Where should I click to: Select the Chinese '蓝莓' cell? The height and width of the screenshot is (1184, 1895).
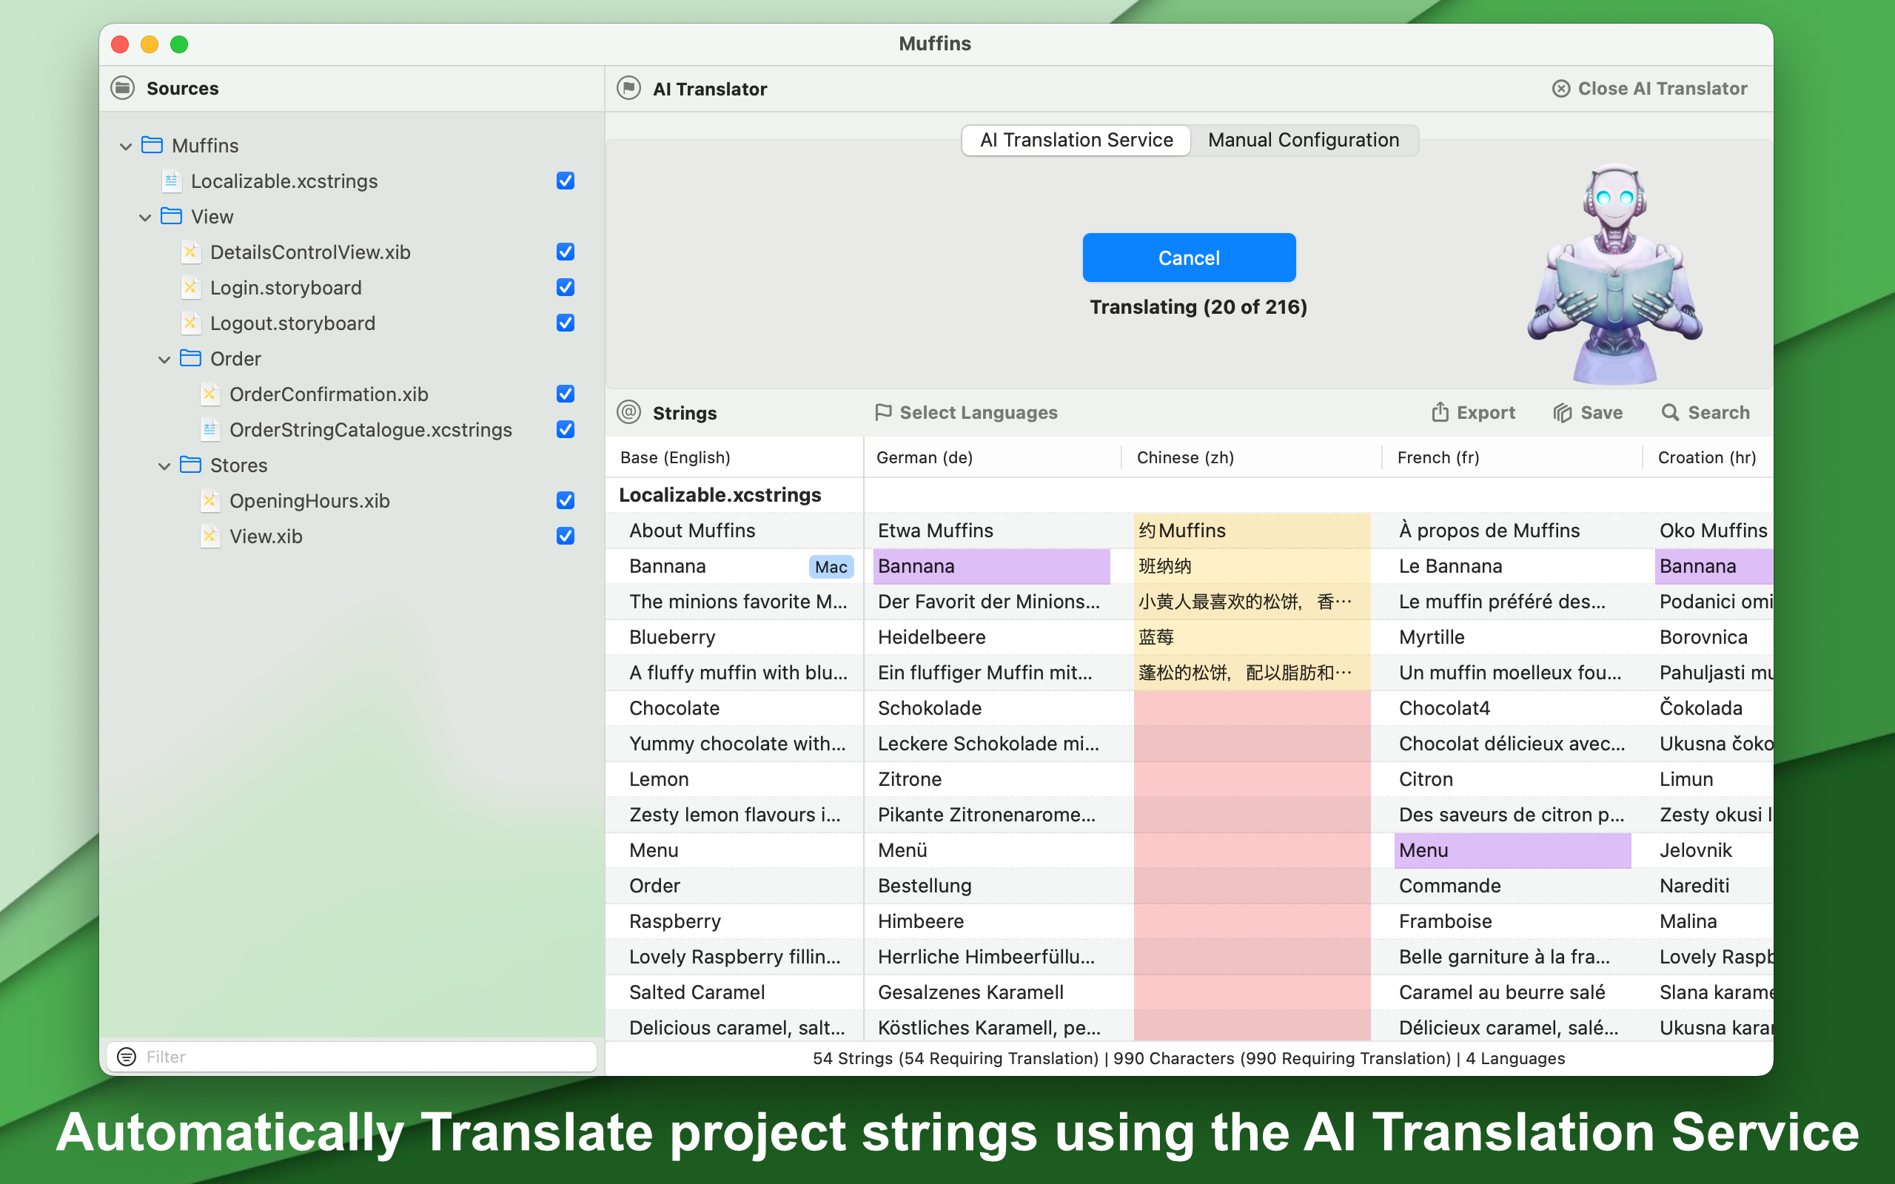(1251, 636)
